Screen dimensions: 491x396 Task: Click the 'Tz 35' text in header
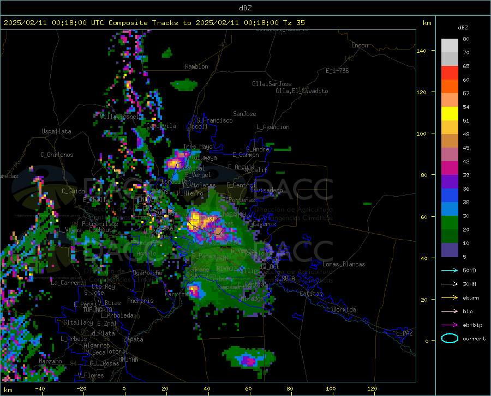tap(294, 23)
